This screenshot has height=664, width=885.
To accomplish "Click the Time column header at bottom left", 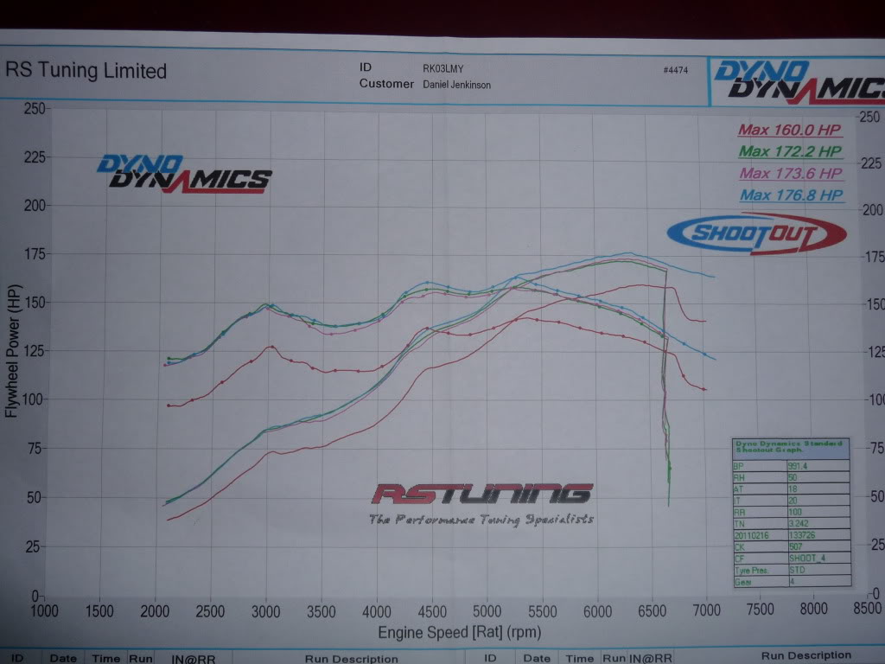I will [x=106, y=658].
